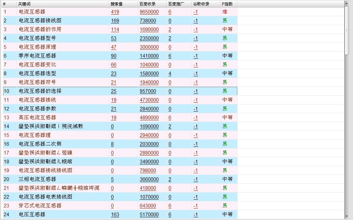Viewport: 353px width, 220px height.
Task: Click the 5170000 link for 电压互感器
Action: pos(149,215)
